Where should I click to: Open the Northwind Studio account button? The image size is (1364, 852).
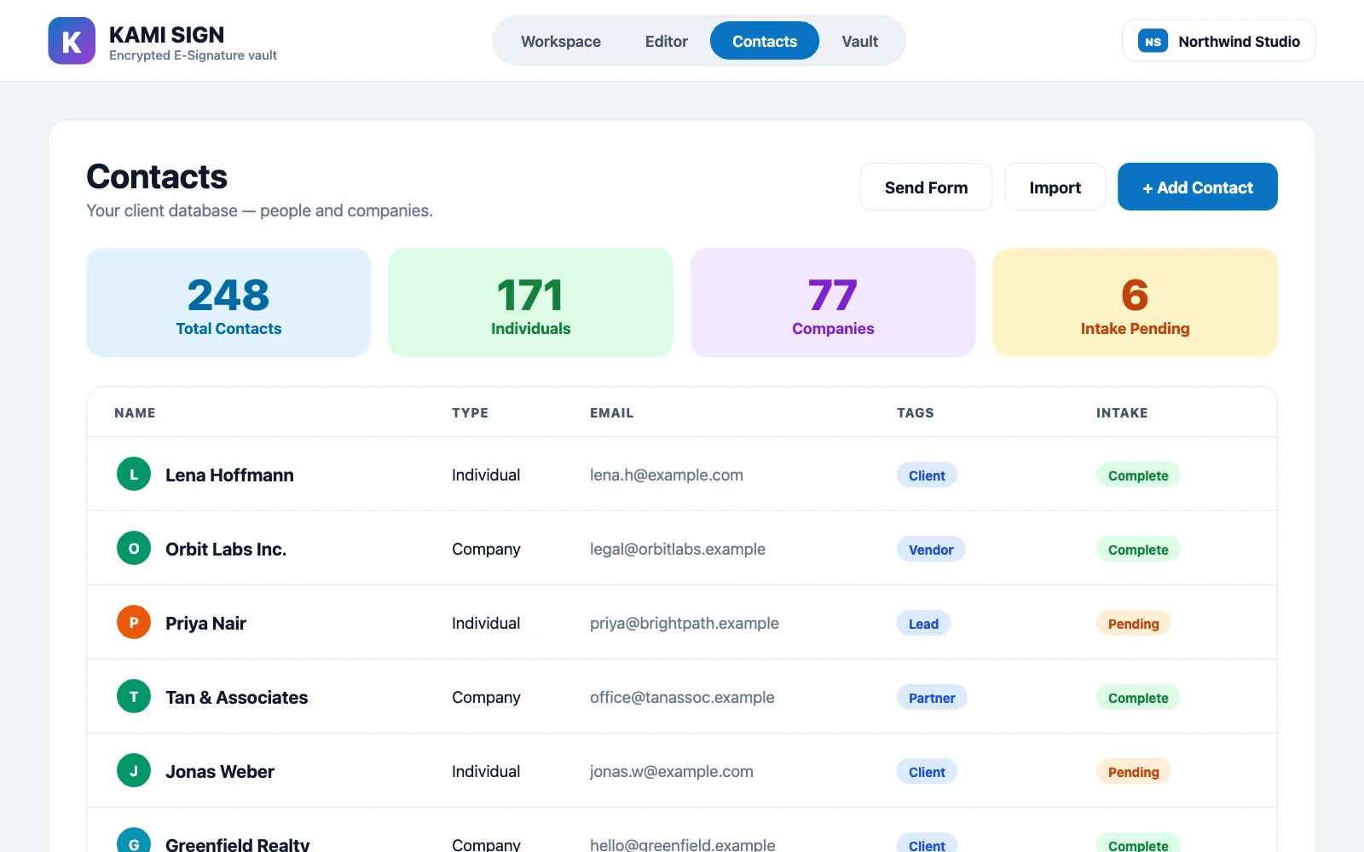point(1219,41)
